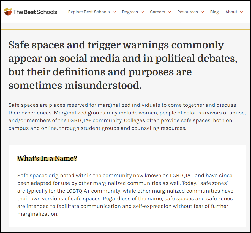The image size is (251, 233).
Task: Open the Degrees navigation menu
Action: [130, 12]
